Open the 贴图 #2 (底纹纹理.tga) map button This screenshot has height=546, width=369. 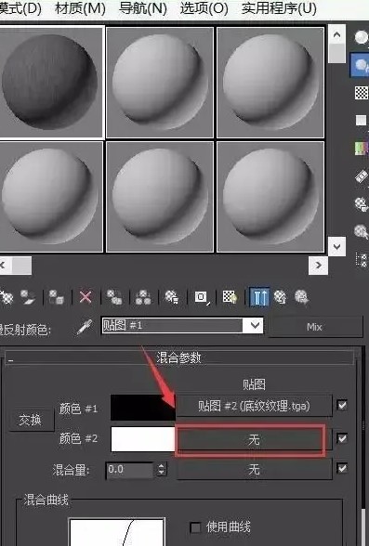pyautogui.click(x=254, y=406)
